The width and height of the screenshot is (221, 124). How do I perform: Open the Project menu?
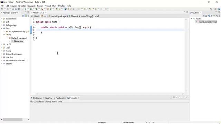click(x=48, y=6)
